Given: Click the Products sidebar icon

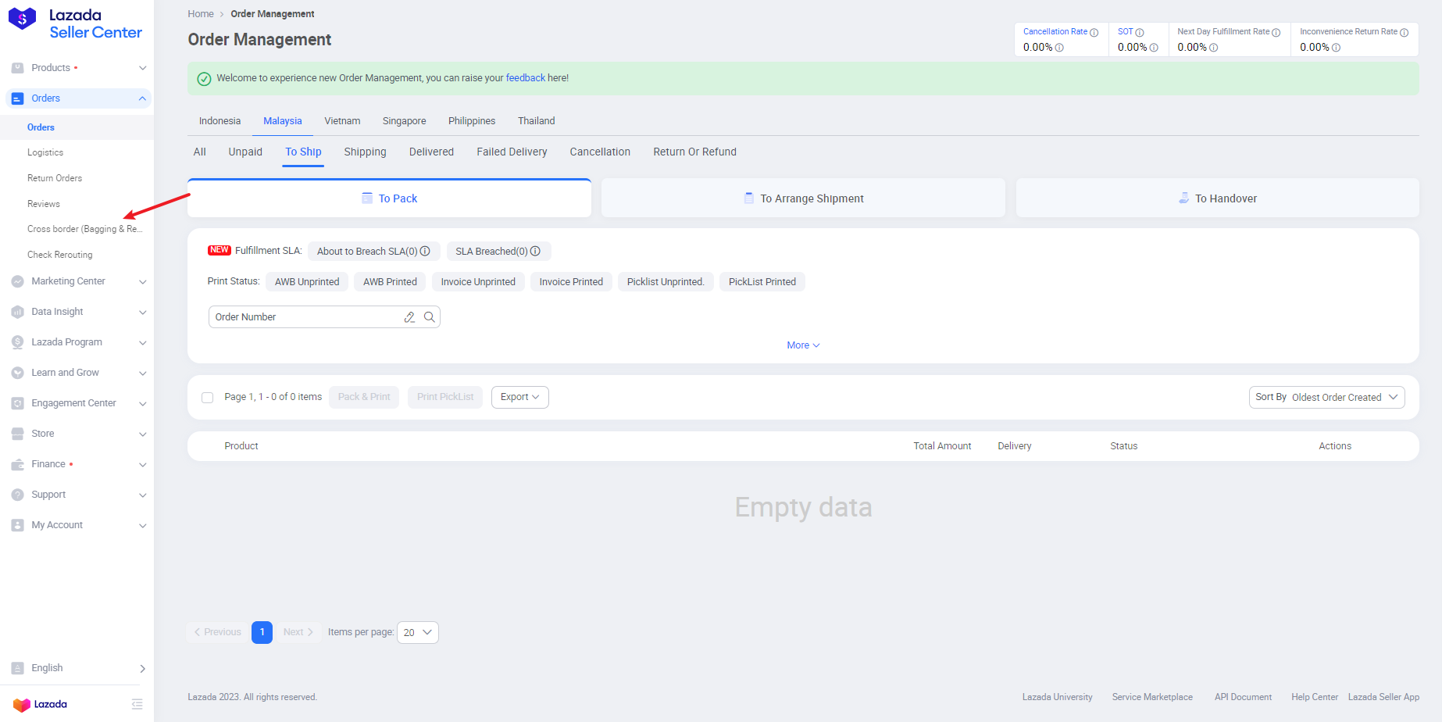Looking at the screenshot, I should click(17, 68).
